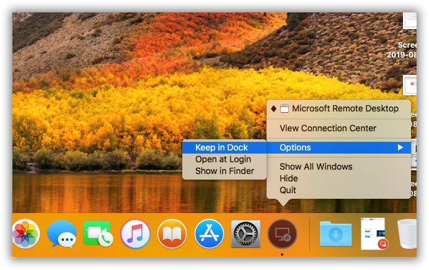Hide Microsoft Remote Desktop app
The height and width of the screenshot is (270, 429).
click(288, 178)
